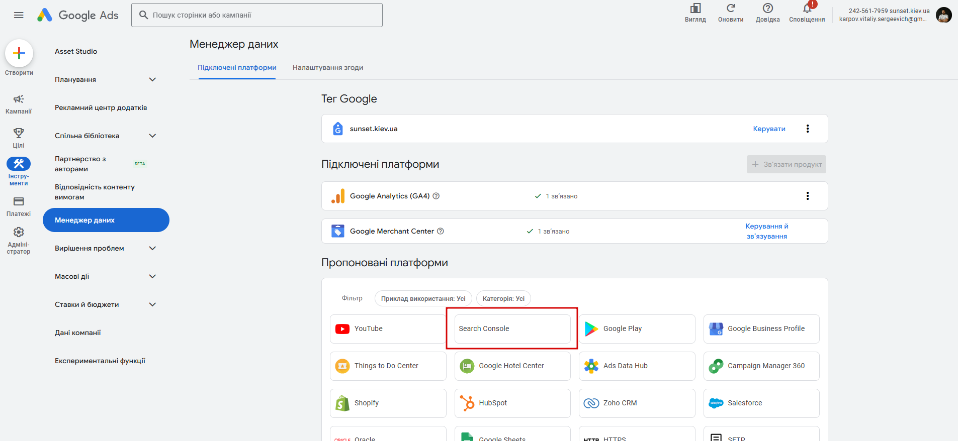Screen dimensions: 958x441
Task: Open the hamburger main menu
Action: point(19,15)
